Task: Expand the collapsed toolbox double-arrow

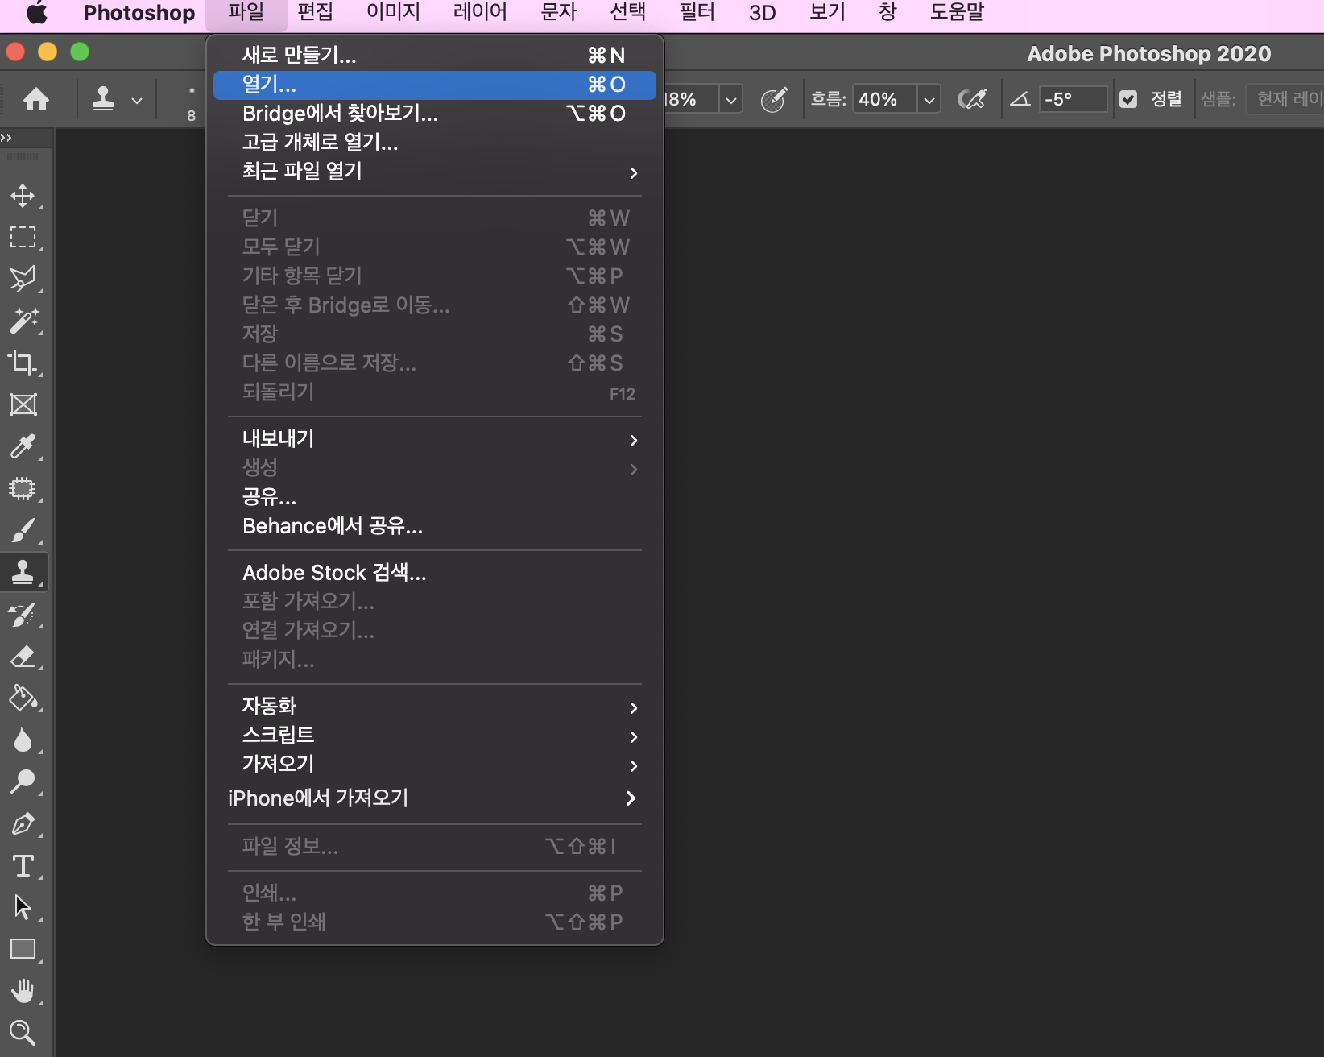Action: (6, 138)
